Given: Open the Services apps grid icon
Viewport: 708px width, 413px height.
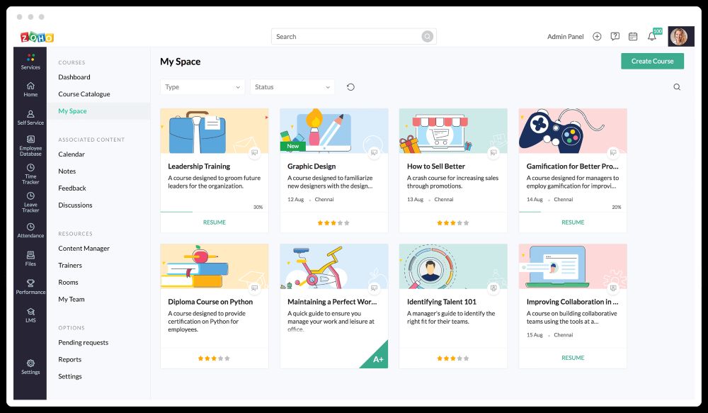Looking at the screenshot, I should coord(30,57).
